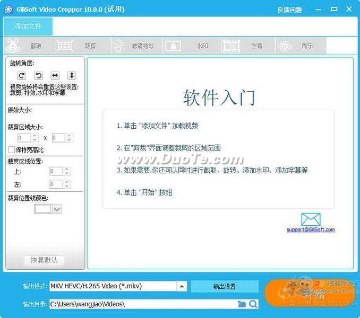Expand the crop line color dropdown
360x318 pixels.
tap(57, 209)
